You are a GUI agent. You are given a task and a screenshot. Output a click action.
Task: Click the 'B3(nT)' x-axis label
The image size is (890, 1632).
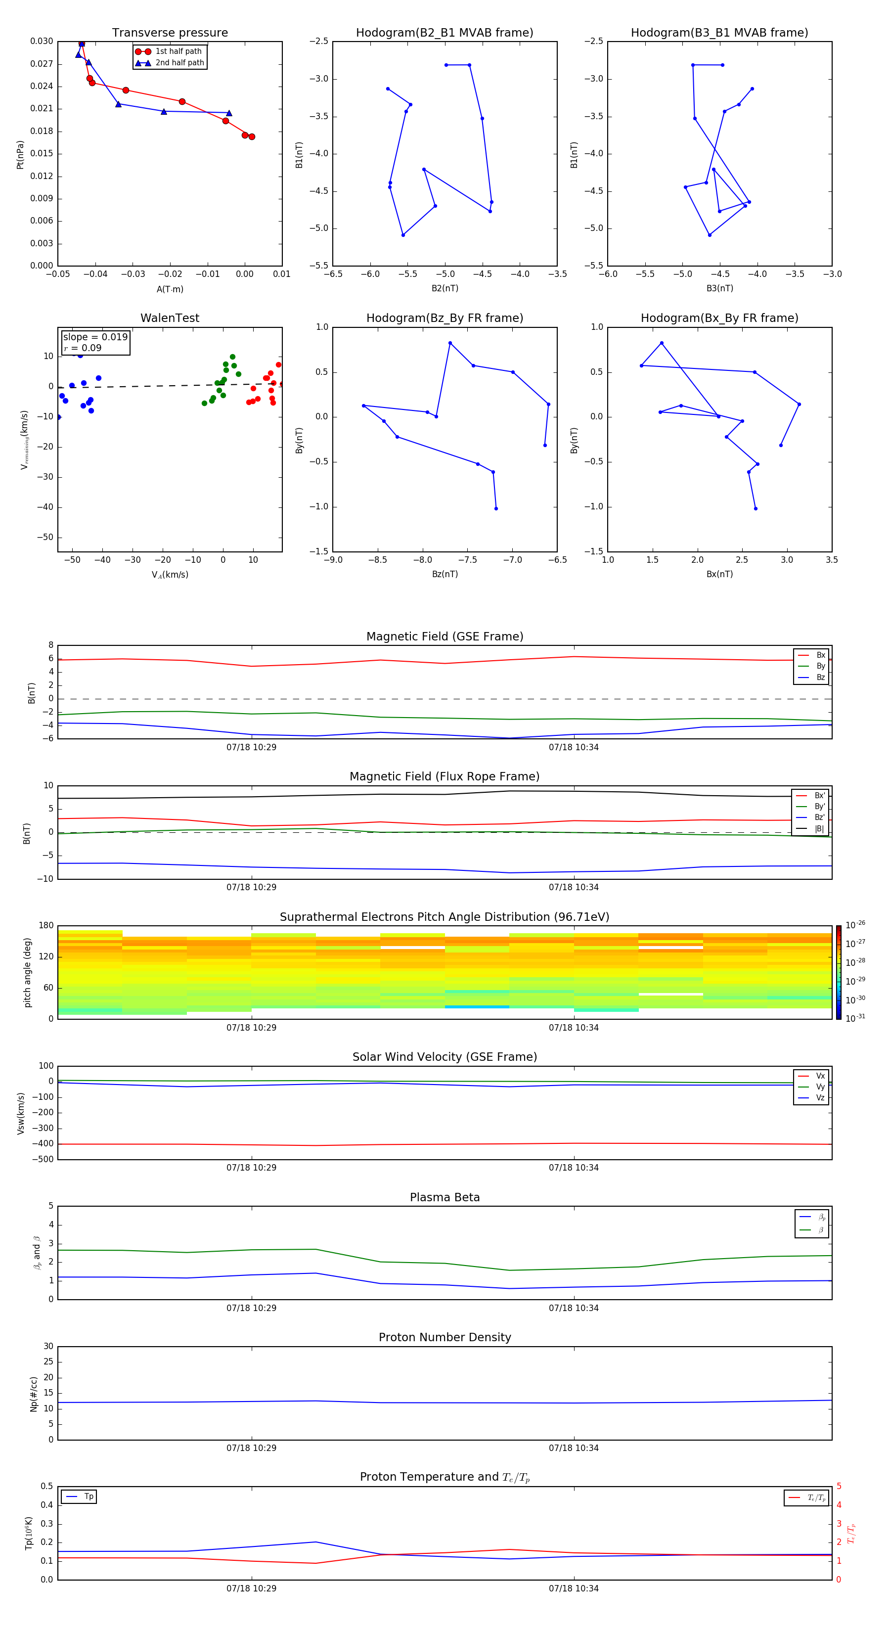click(719, 288)
